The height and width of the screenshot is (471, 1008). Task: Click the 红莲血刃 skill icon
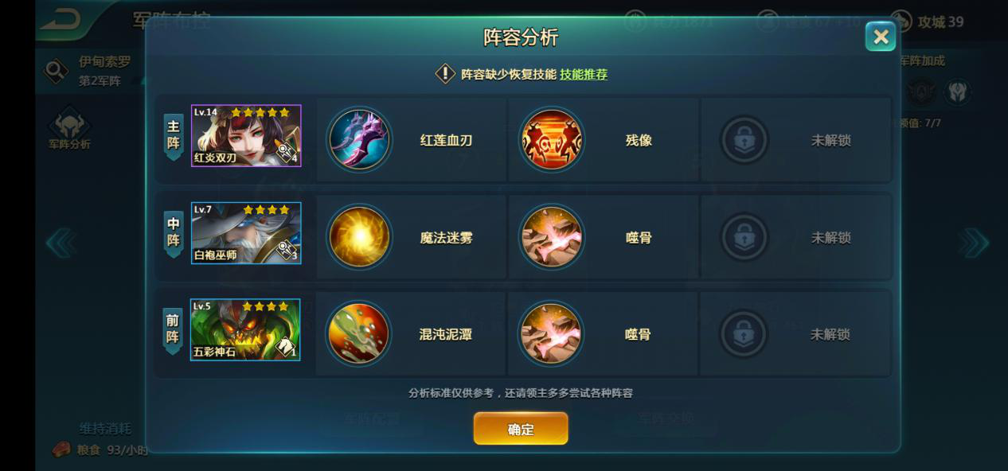360,140
